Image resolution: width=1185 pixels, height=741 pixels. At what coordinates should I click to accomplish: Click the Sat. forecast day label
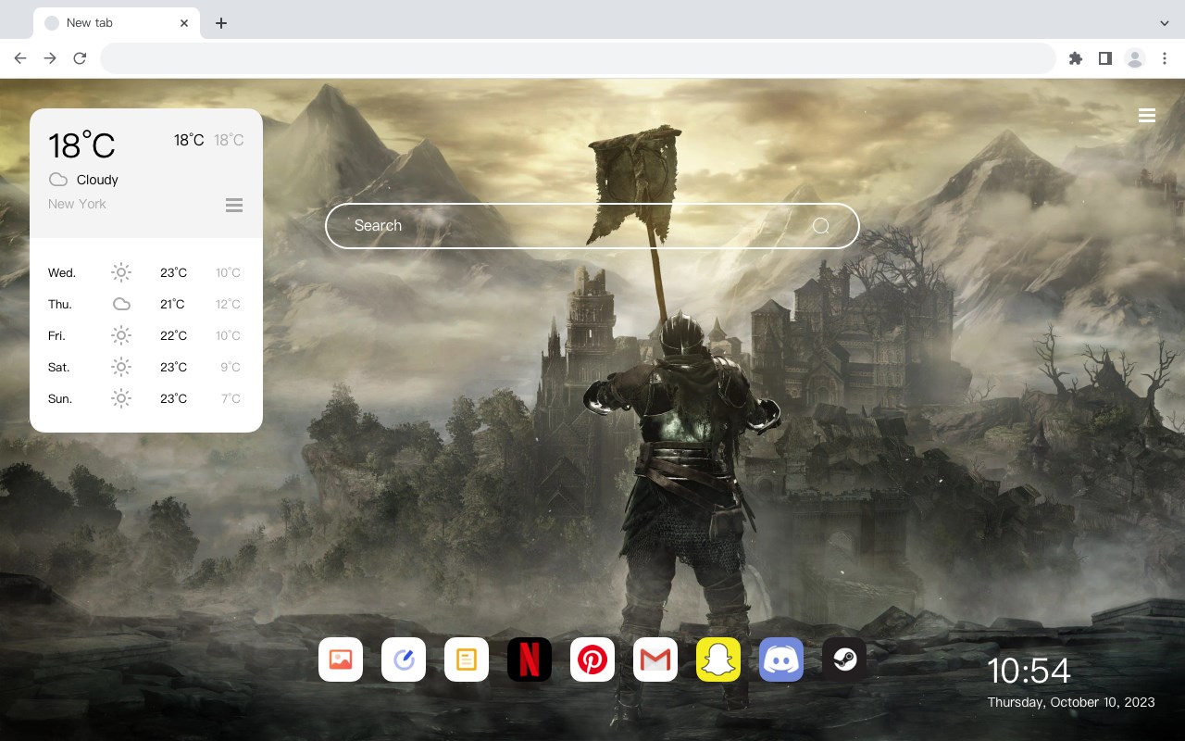(59, 367)
